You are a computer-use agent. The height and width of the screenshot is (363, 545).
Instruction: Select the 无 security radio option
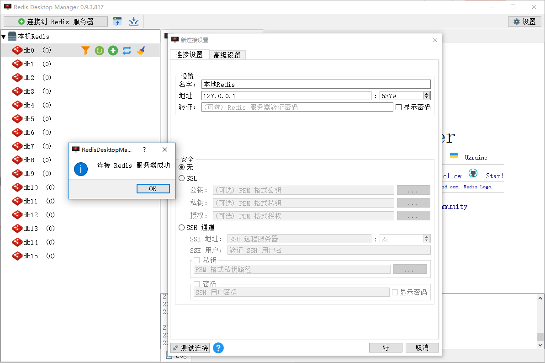(182, 167)
